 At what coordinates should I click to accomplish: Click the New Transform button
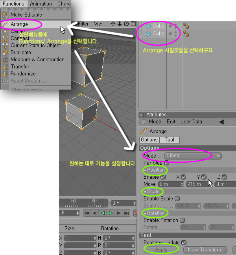pos(205,249)
